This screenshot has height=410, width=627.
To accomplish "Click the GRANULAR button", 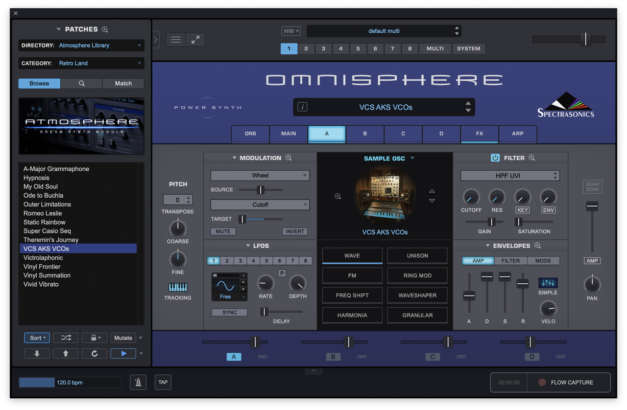I will click(x=417, y=315).
